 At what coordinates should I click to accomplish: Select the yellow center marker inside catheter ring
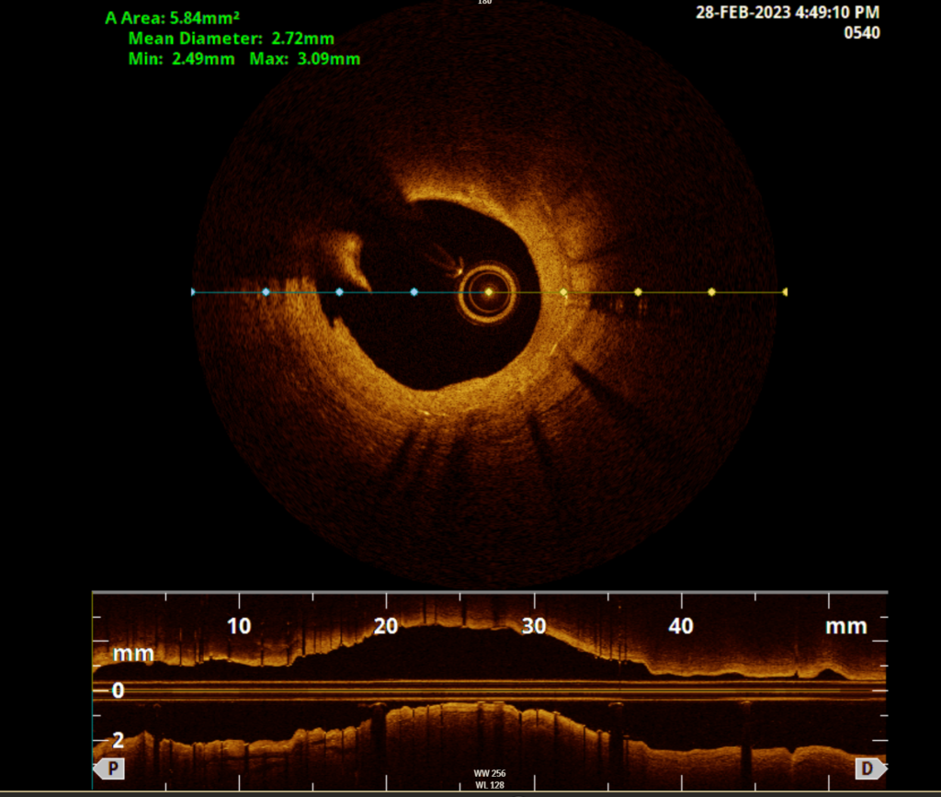(489, 292)
